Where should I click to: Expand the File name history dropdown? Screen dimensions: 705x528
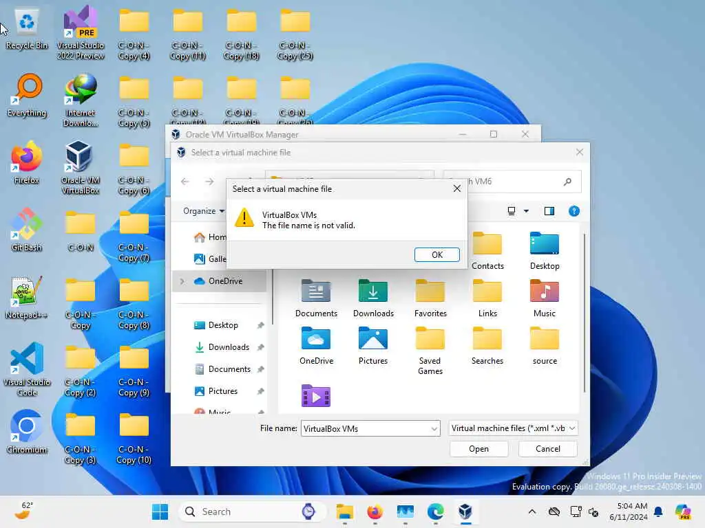434,429
